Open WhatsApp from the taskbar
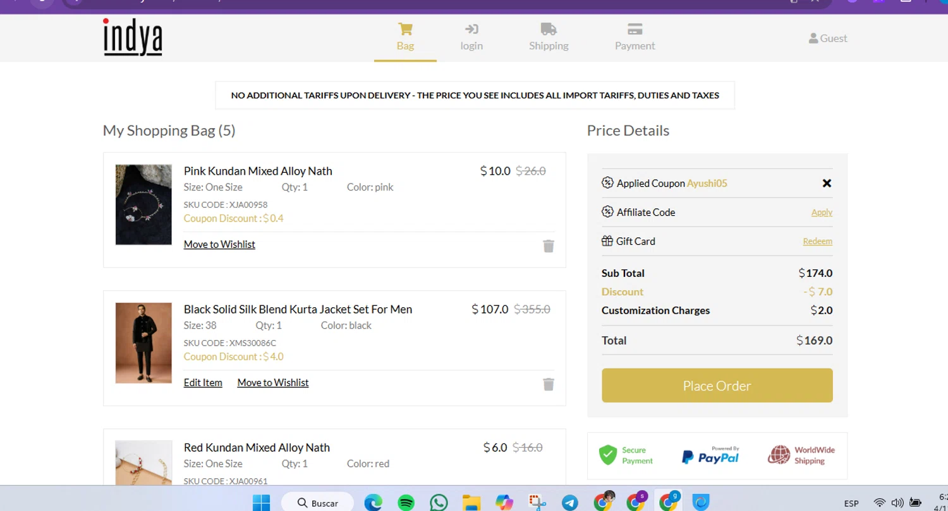The height and width of the screenshot is (511, 948). [x=439, y=503]
